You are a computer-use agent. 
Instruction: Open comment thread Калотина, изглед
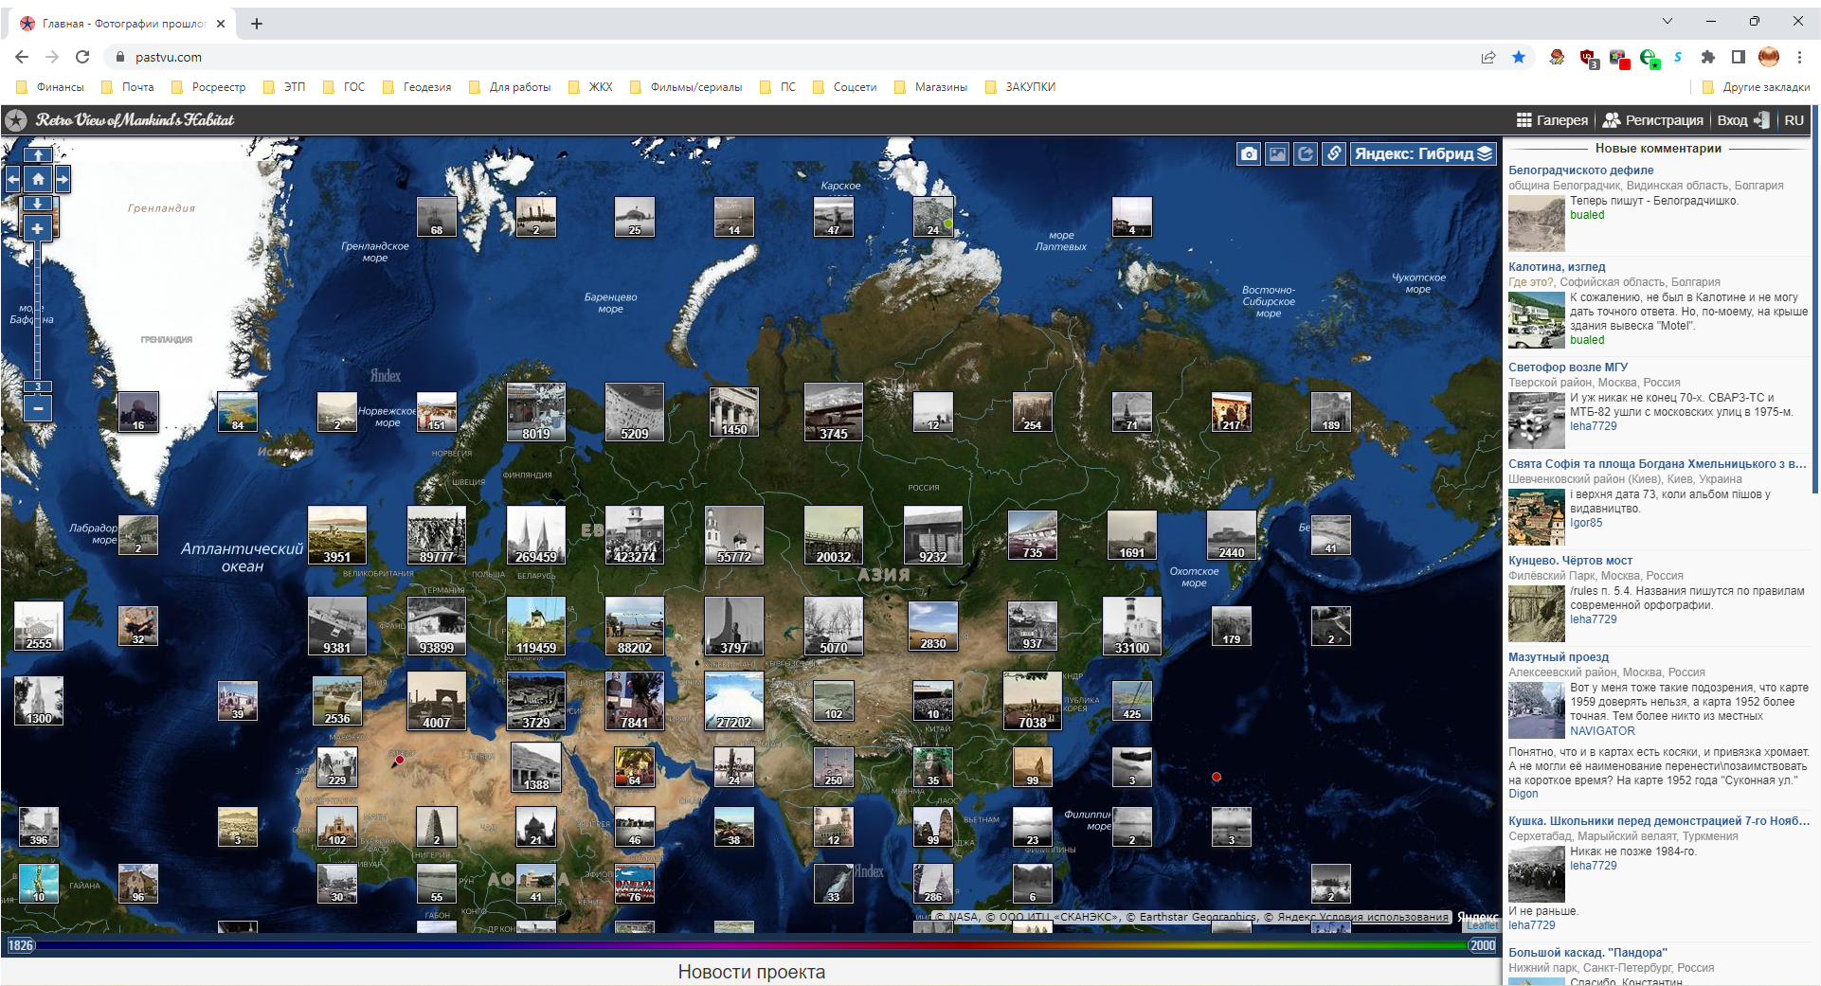(x=1557, y=267)
